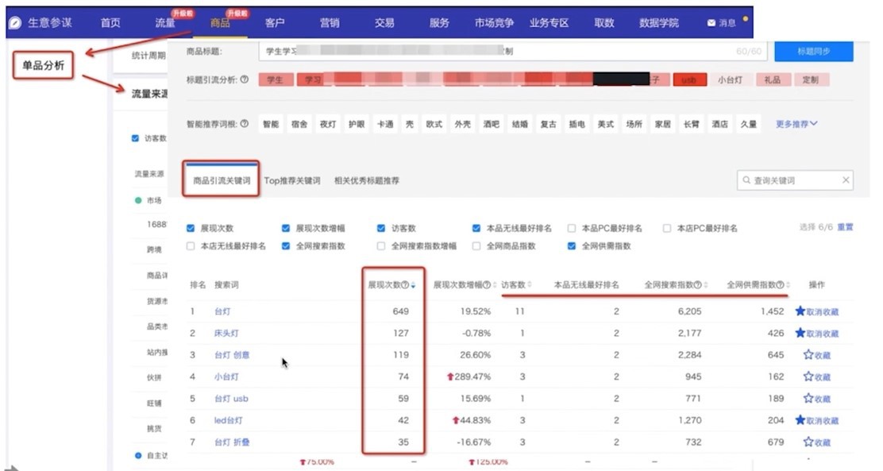Check 全网搜索指数增幅 checkbox
This screenshot has height=471, width=883.
tap(380, 246)
